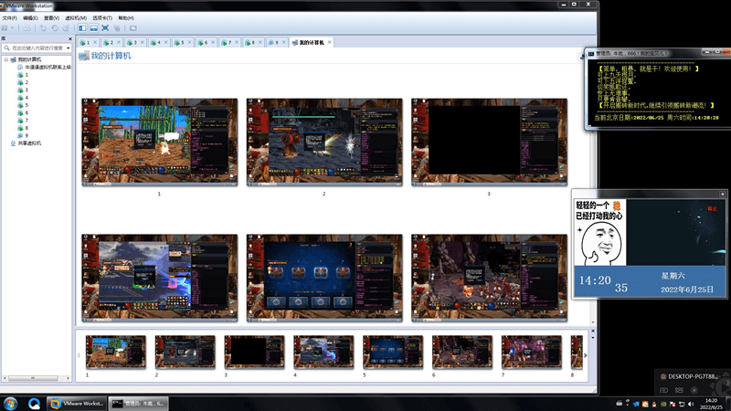Click the QQ penguin tray icon
Viewport: 731px width, 411px height.
click(x=654, y=404)
